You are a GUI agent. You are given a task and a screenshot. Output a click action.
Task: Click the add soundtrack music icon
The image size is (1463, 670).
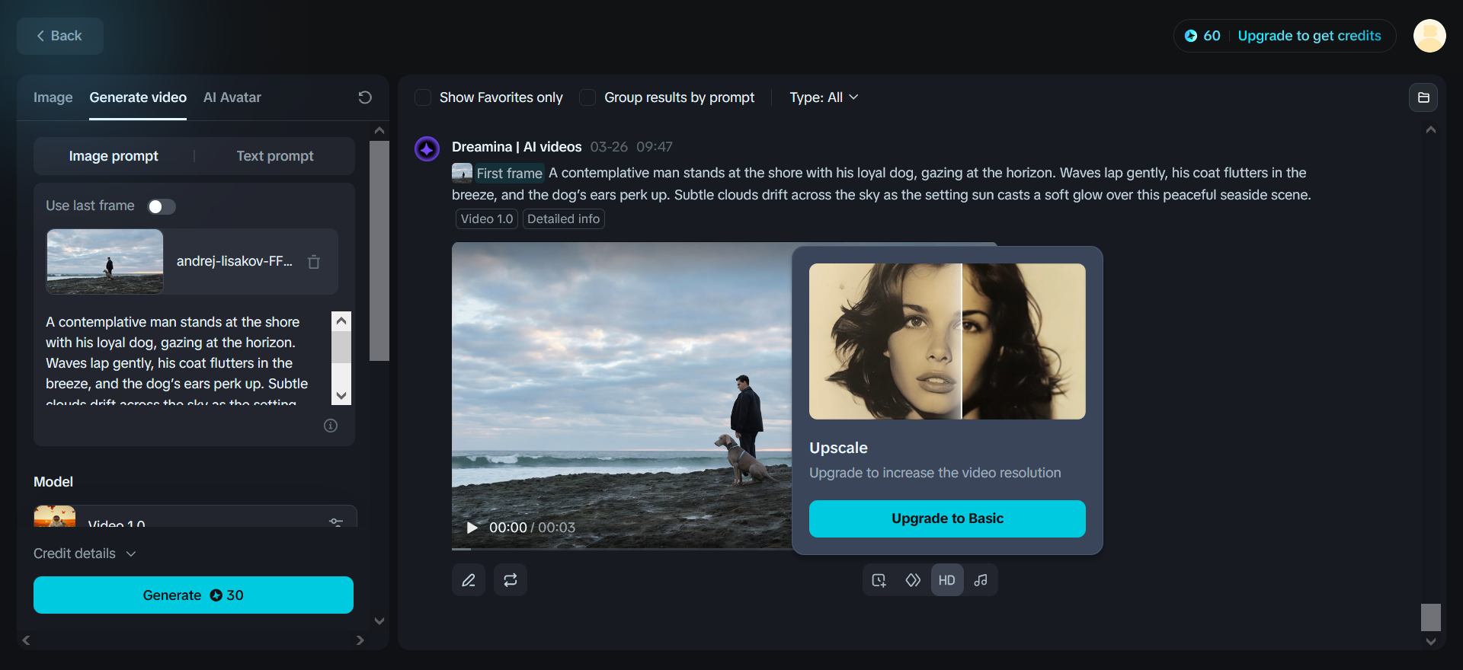tap(981, 580)
